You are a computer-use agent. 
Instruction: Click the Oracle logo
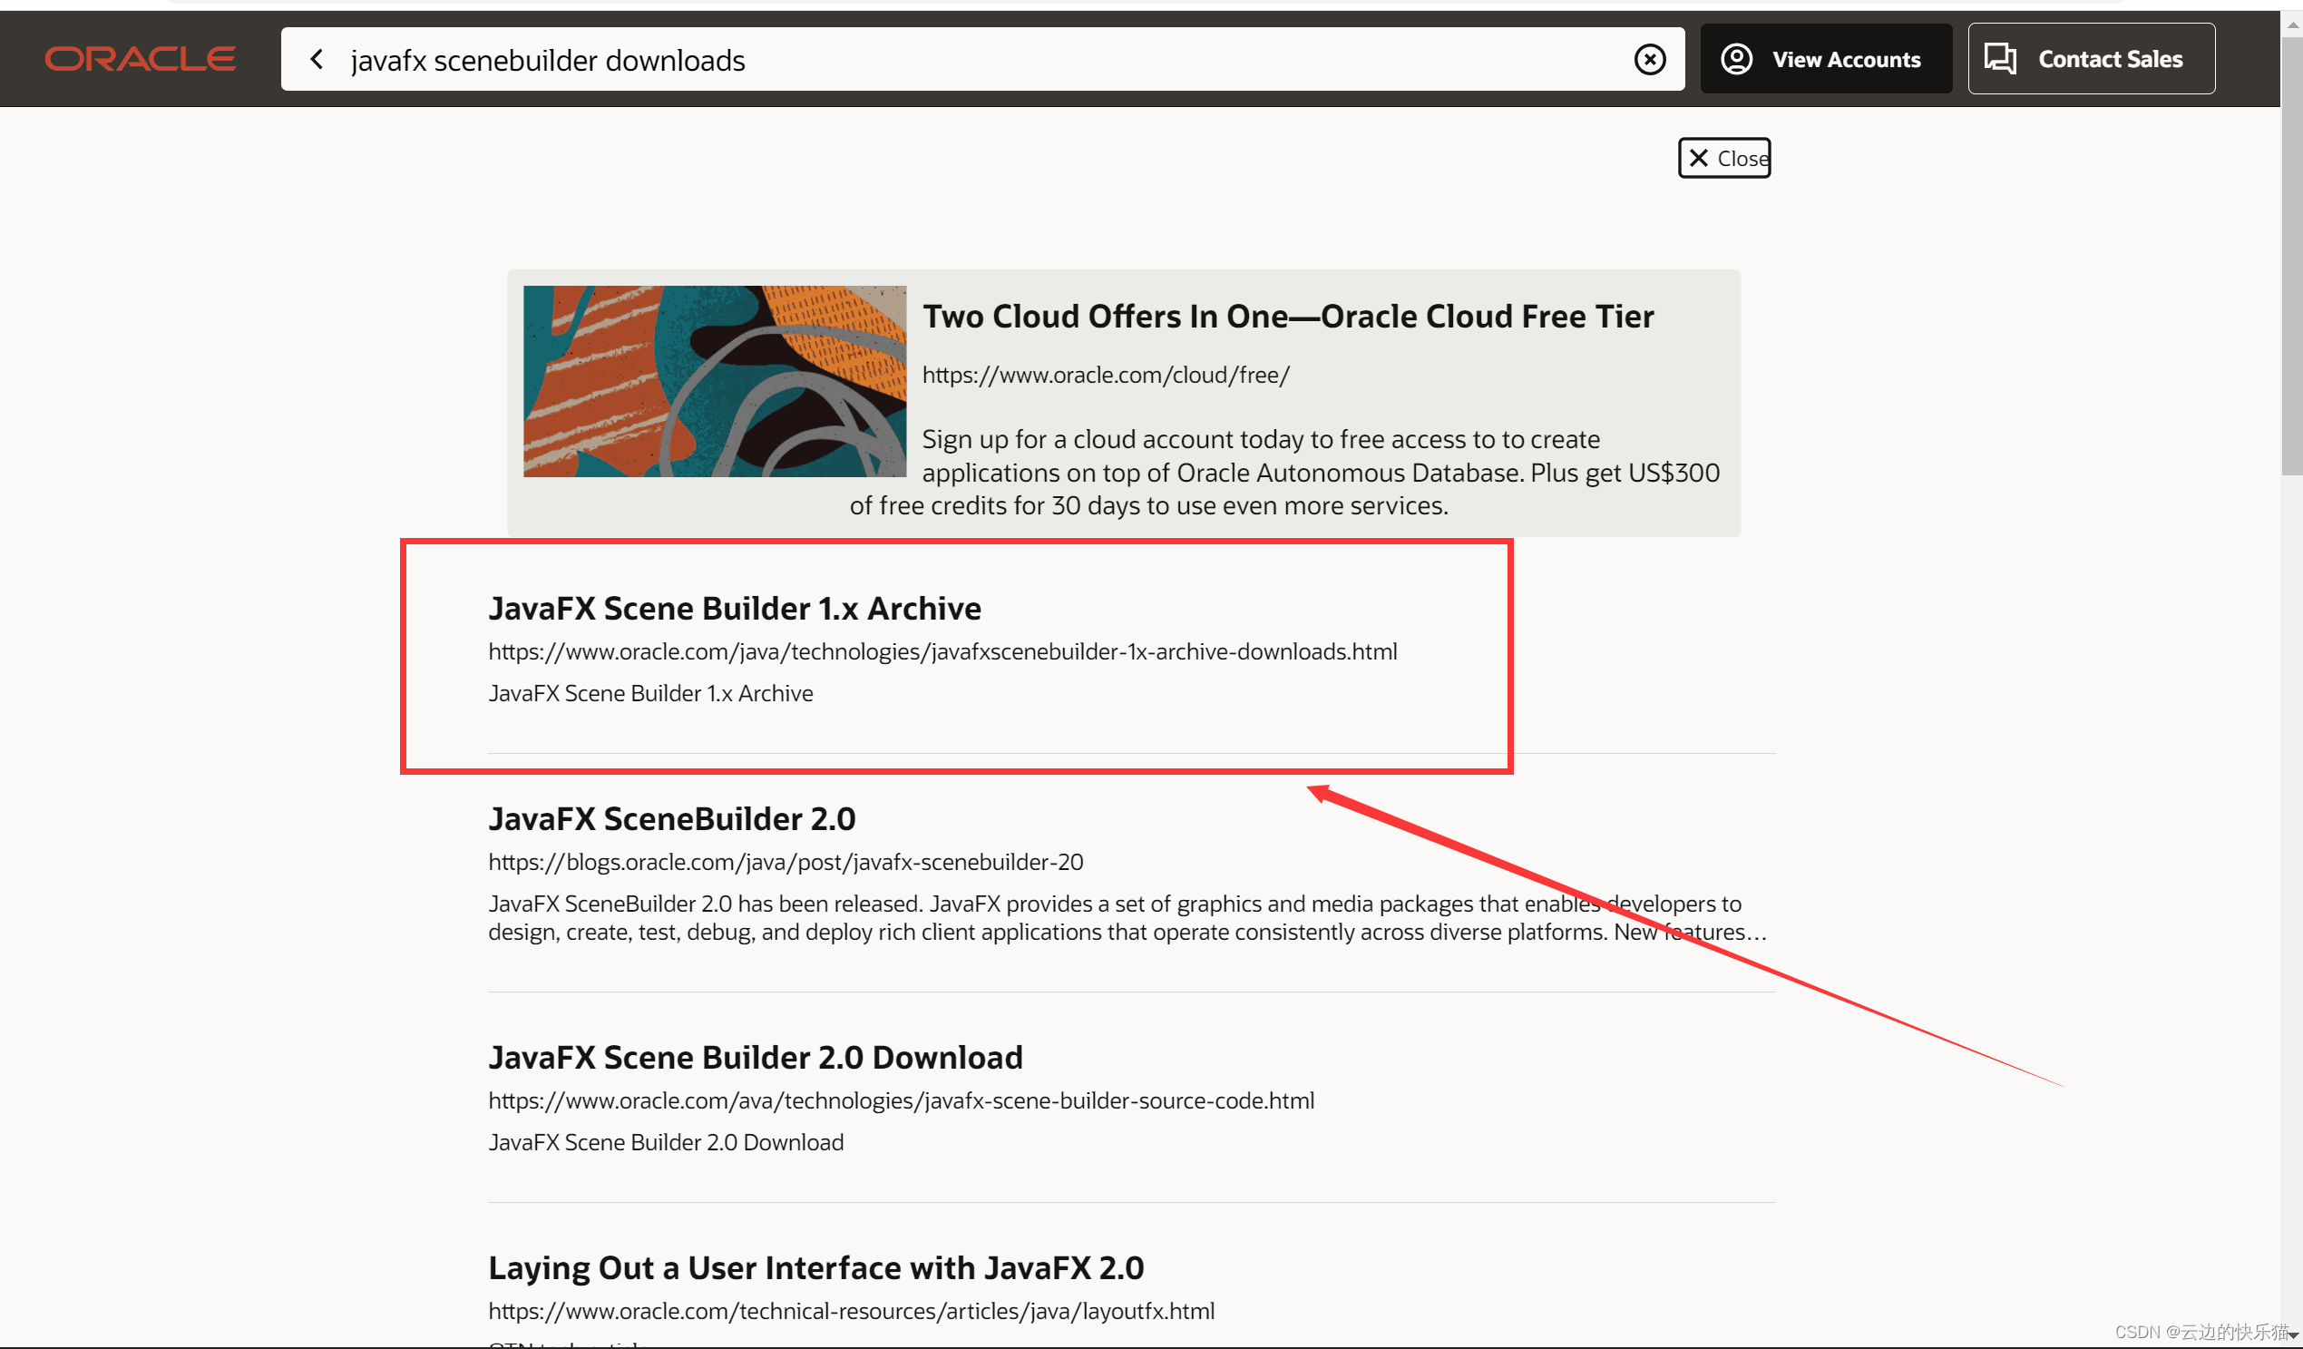click(140, 59)
